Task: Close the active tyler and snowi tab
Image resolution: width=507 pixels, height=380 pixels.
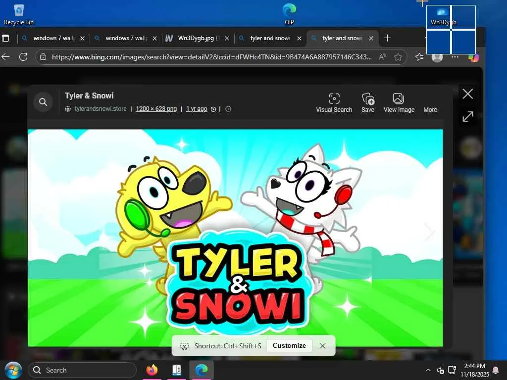Action: (371, 39)
